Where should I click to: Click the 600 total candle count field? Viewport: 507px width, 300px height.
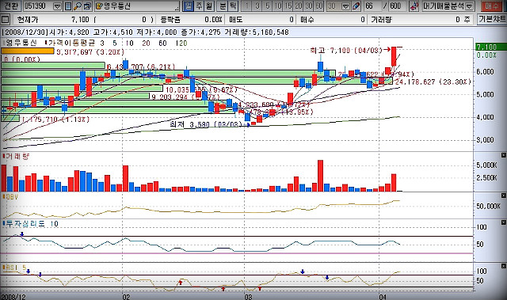(x=395, y=6)
